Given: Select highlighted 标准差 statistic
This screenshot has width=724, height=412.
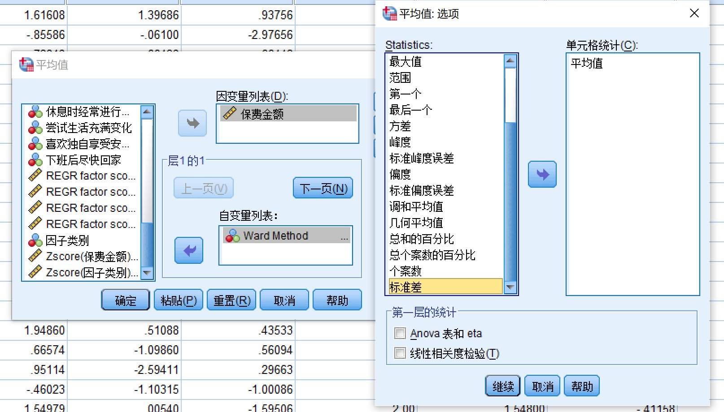Looking at the screenshot, I should 445,287.
